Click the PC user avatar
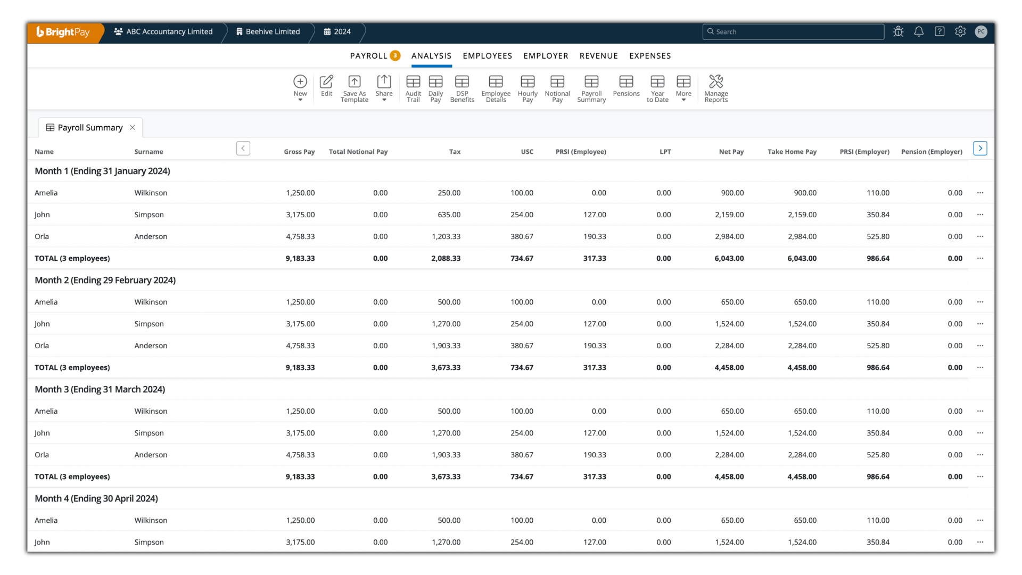This screenshot has height=575, width=1022. [x=981, y=32]
